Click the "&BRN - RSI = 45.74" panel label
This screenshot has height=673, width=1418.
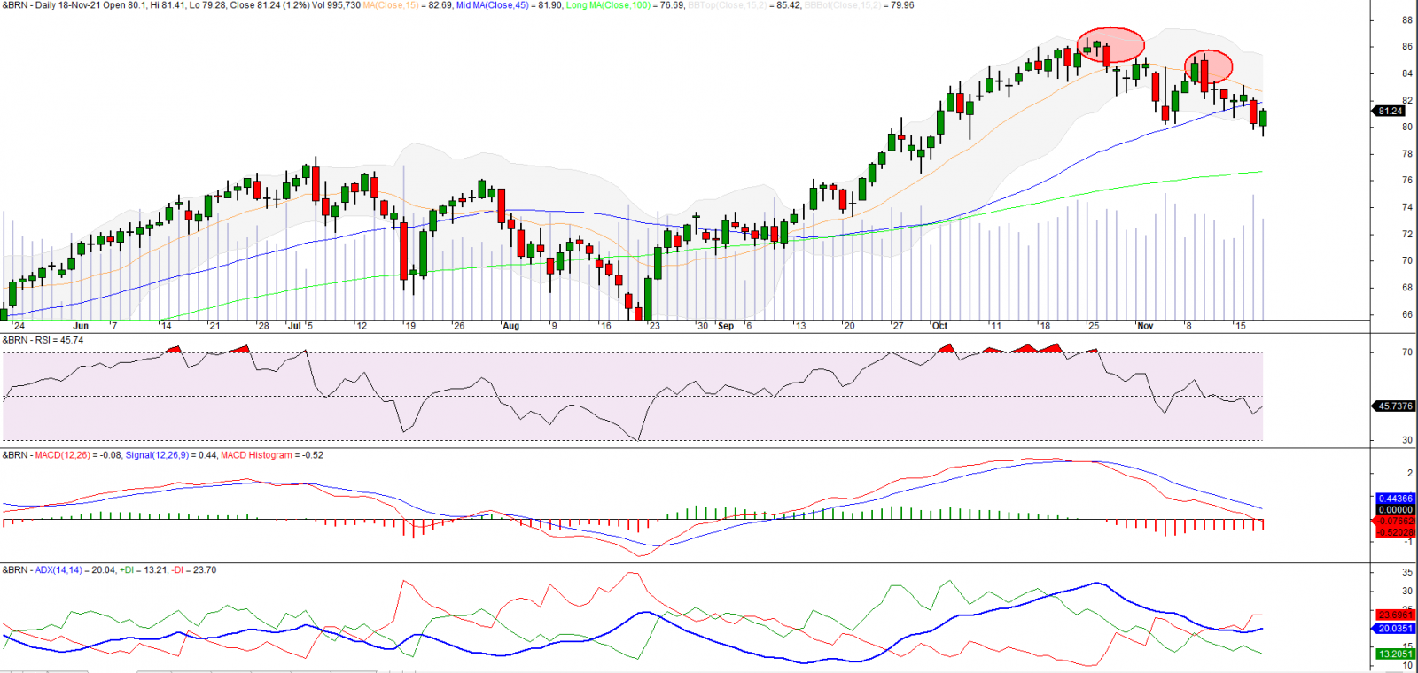pyautogui.click(x=43, y=340)
